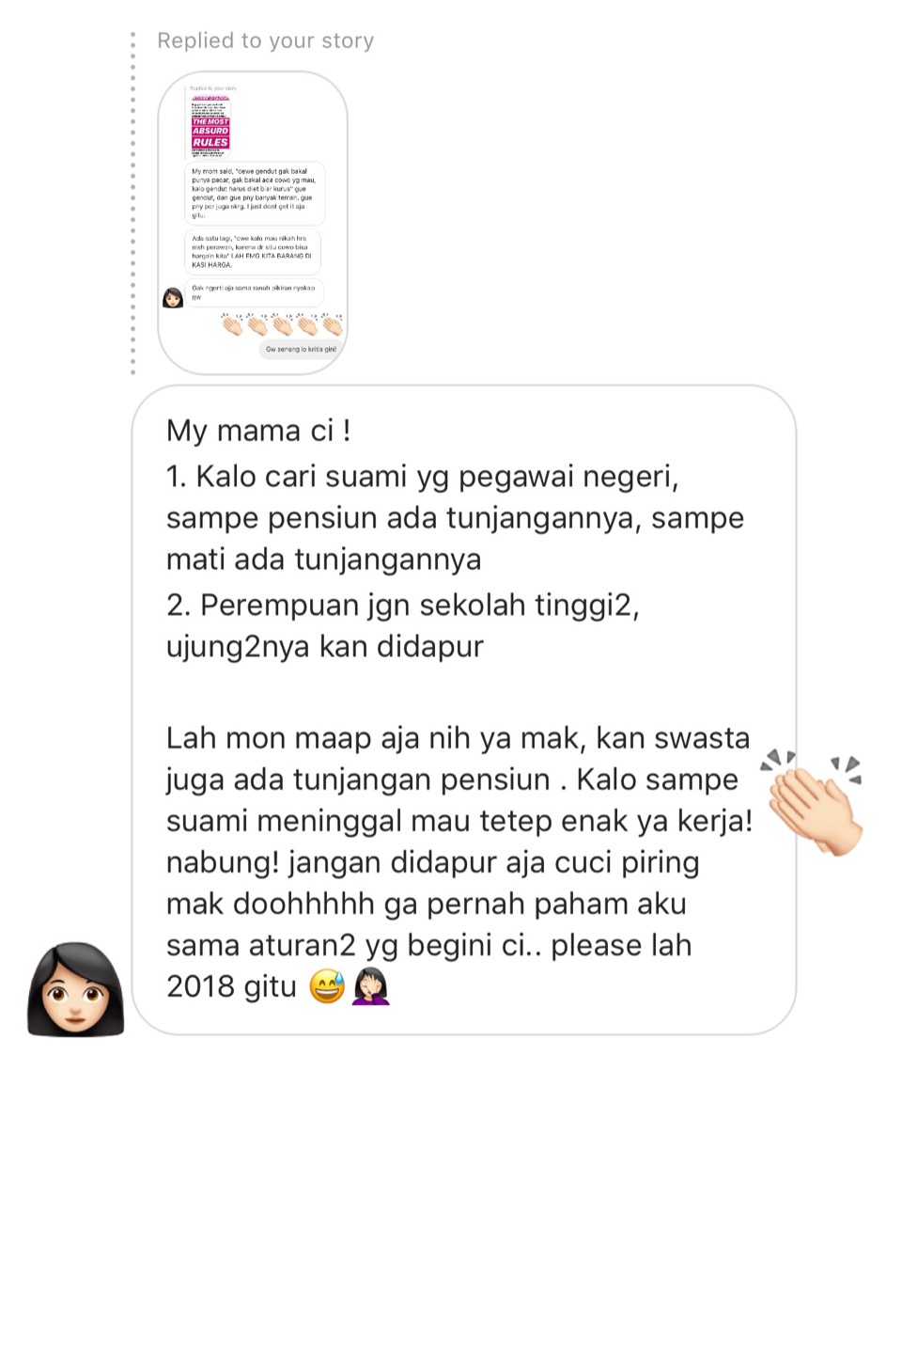This screenshot has height=1354, width=902.
Task: Click the dotted vertical reply indicator line
Action: tap(132, 203)
